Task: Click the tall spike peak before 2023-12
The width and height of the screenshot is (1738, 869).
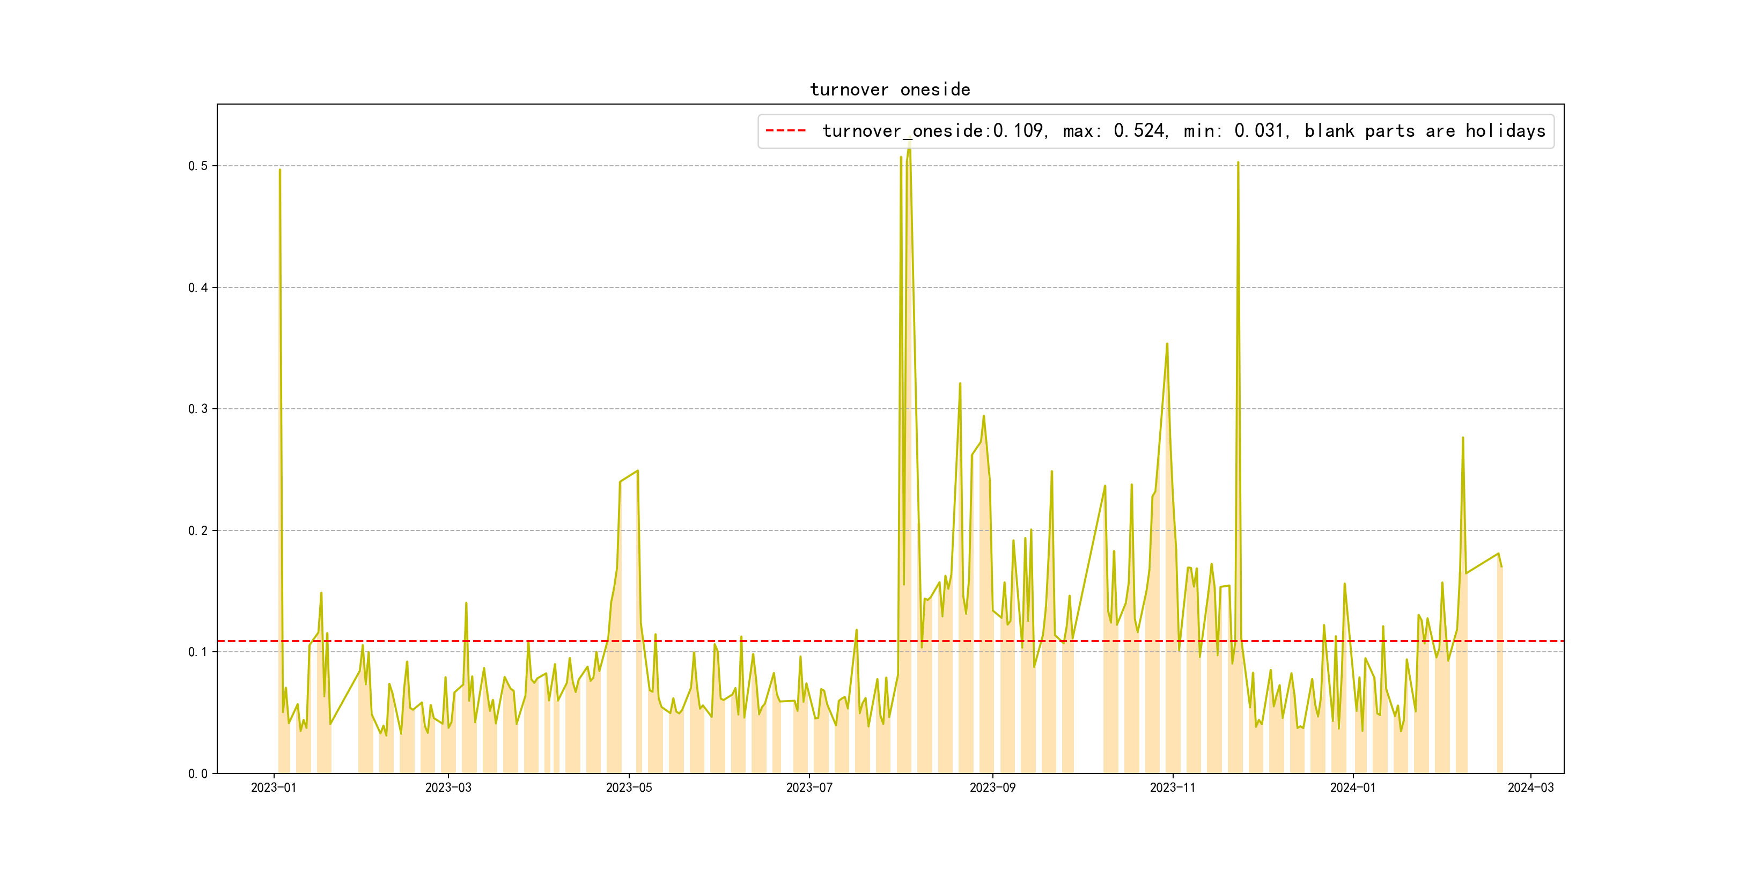Action: [x=1238, y=163]
